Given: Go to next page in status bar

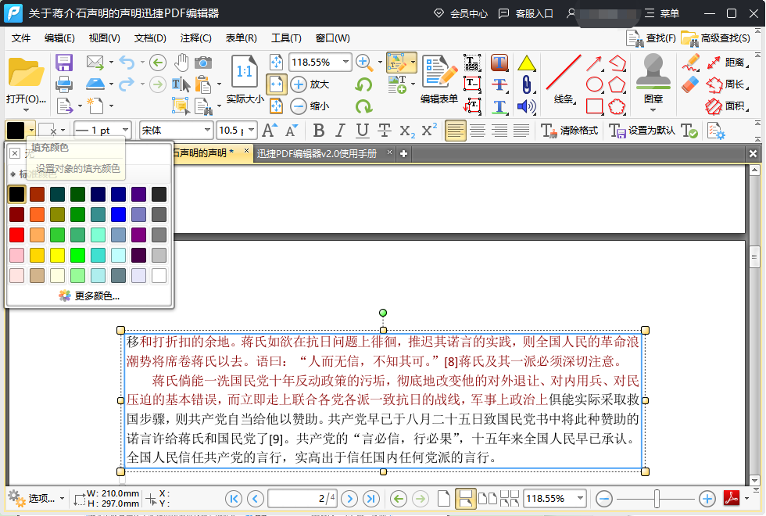Looking at the screenshot, I should (349, 499).
